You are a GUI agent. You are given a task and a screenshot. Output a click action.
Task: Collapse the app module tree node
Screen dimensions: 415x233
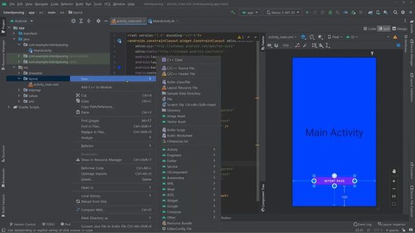[10, 28]
